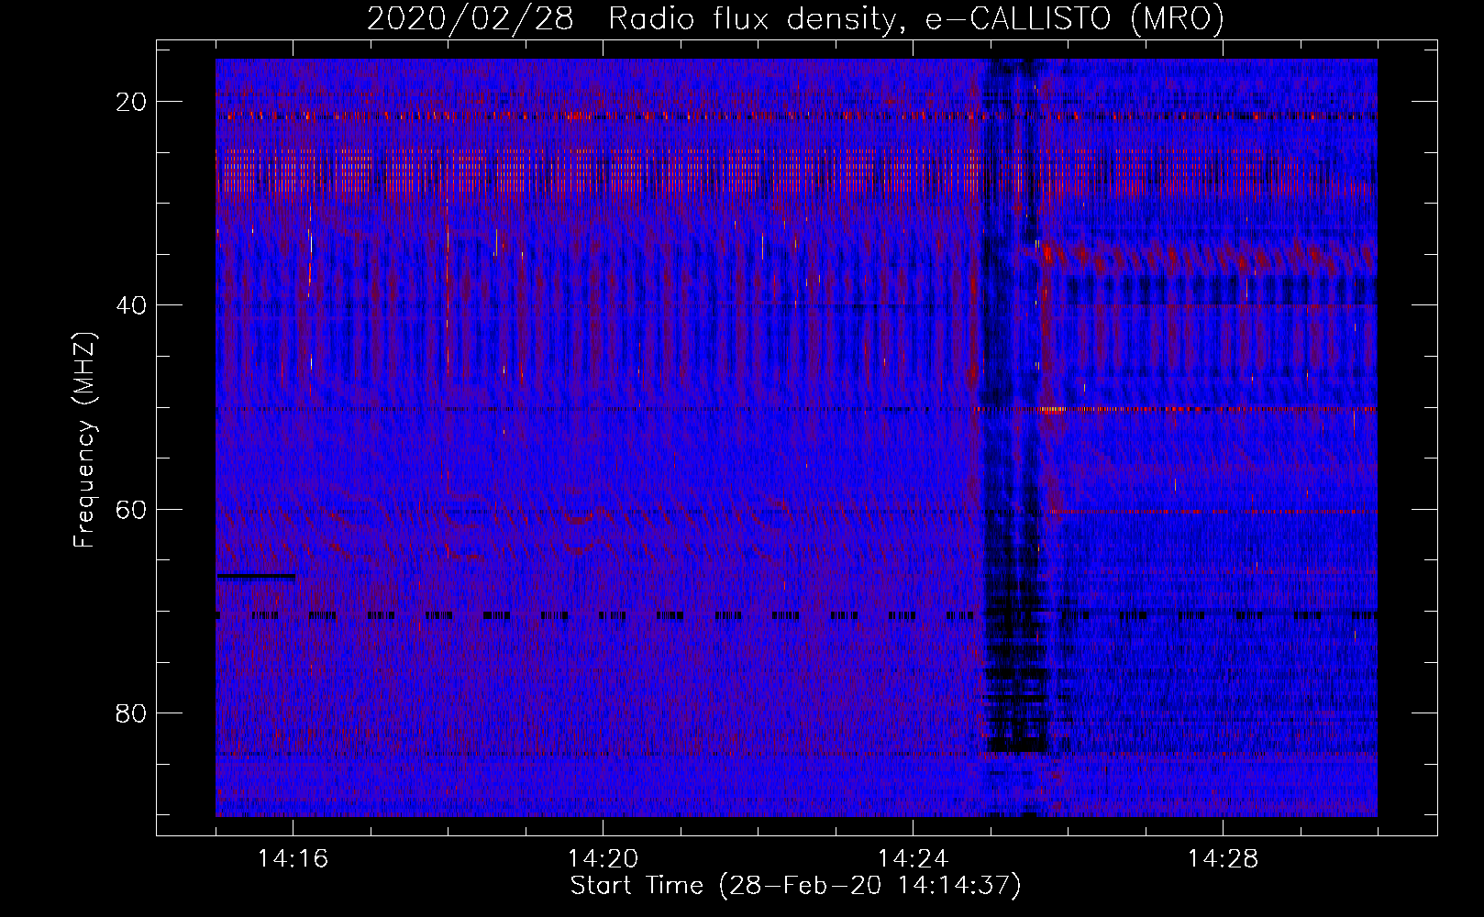1484x917 pixels.
Task: Click the 'e-CALLISTO (MRO)' text in title
Action: click(1074, 18)
